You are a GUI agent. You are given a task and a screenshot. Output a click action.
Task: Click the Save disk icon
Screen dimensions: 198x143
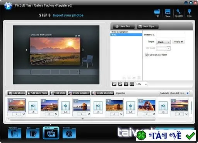pos(168,13)
